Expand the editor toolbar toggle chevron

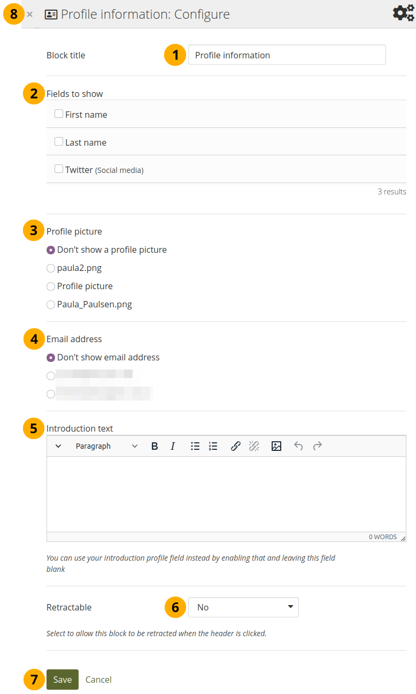tap(58, 446)
